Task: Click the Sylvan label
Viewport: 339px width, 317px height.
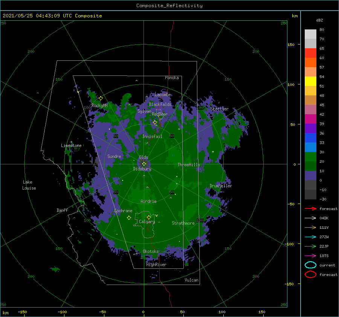Action: pos(144,111)
